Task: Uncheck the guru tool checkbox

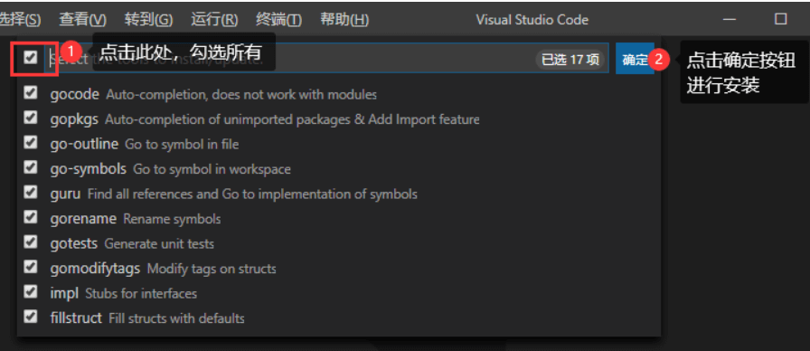Action: (x=31, y=193)
